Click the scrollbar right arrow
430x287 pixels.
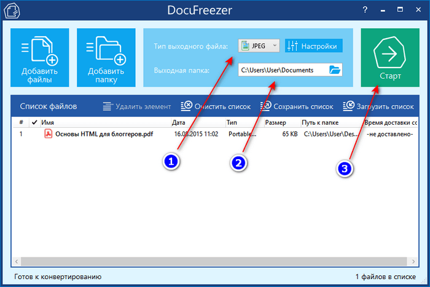coord(413,261)
